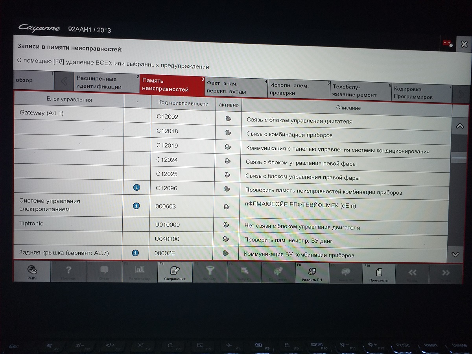
Task: Click the info icon next to C12096
Action: click(x=136, y=188)
